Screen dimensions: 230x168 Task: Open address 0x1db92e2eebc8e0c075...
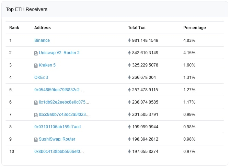tap(64, 102)
